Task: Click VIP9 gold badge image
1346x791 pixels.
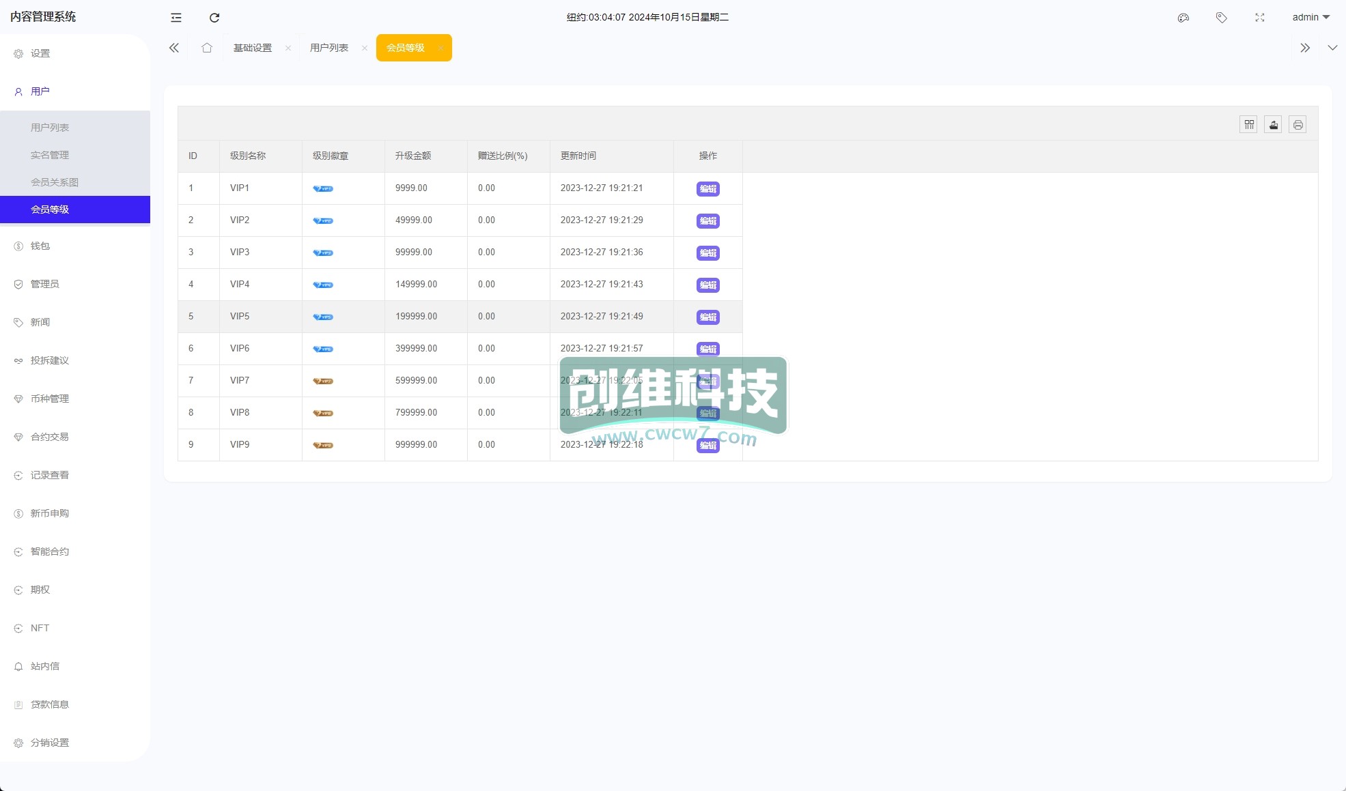Action: coord(323,445)
